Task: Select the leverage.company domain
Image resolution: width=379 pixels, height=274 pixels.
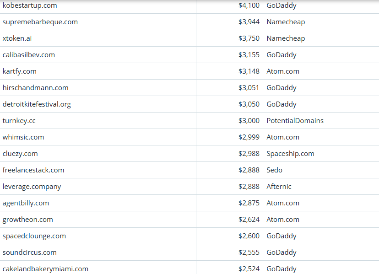Action: pyautogui.click(x=32, y=187)
